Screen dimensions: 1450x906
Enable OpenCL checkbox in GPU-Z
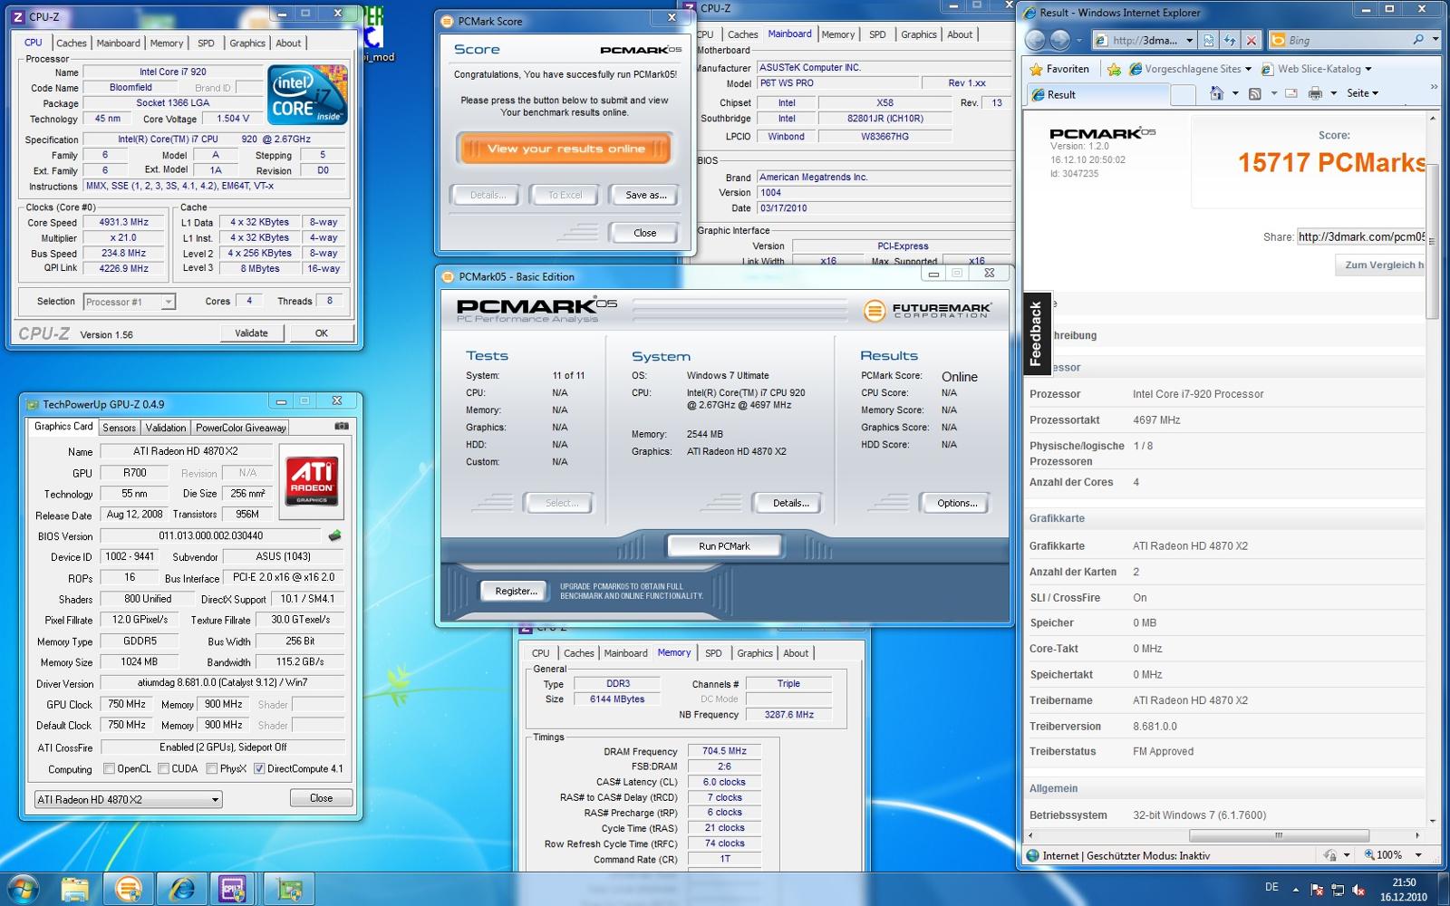(x=109, y=769)
